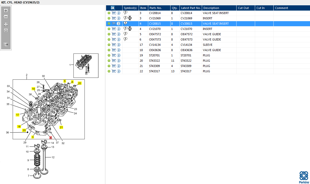The image size is (310, 184).
Task: Click the list export arrow icon
Action: coord(6,44)
